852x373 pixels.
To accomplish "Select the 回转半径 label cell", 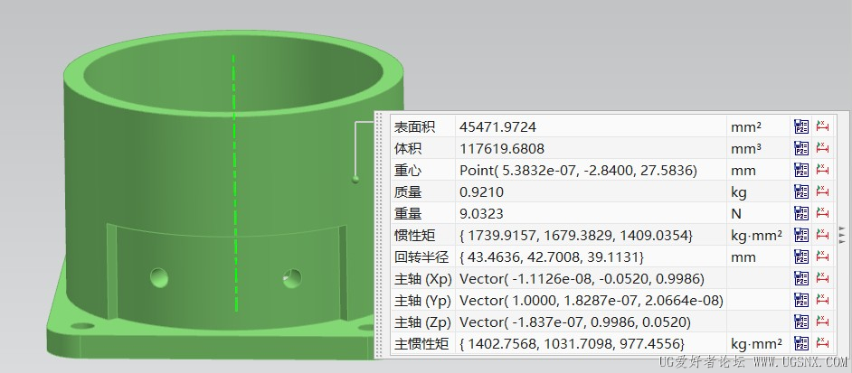I will point(422,256).
